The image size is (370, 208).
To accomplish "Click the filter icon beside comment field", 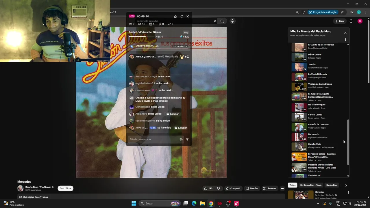I will tap(187, 140).
